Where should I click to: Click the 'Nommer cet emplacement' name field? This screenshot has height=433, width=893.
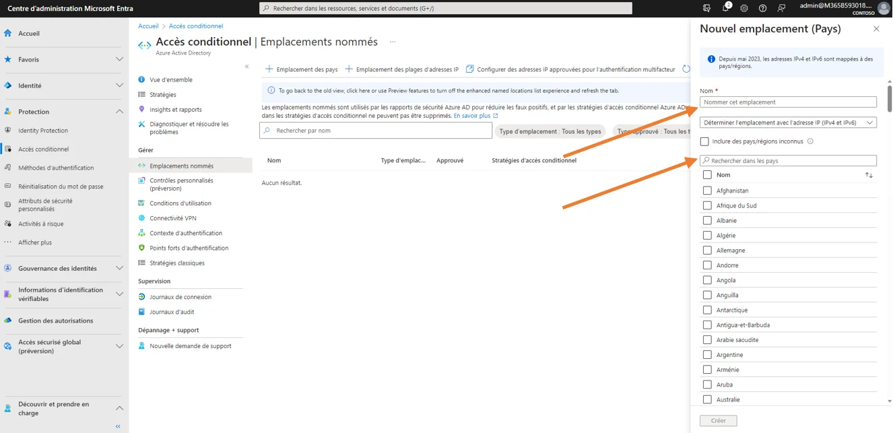pyautogui.click(x=788, y=102)
